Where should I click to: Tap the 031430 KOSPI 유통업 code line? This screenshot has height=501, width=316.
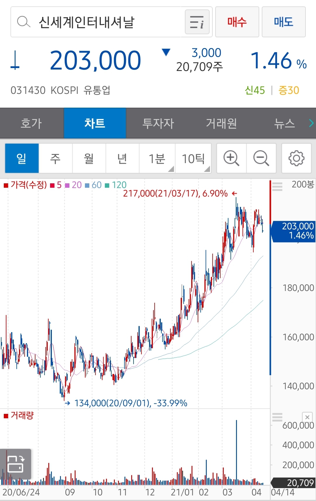(x=60, y=90)
